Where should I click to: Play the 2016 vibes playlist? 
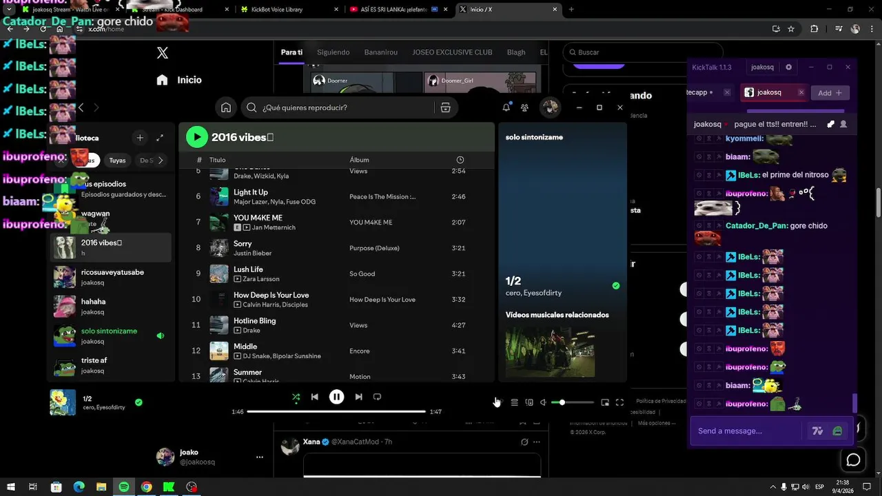197,137
